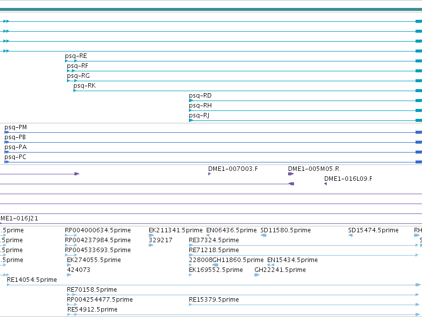Click the DME1-007O03.F purple arrow glyph
This screenshot has width=422, height=317.
tap(209, 174)
